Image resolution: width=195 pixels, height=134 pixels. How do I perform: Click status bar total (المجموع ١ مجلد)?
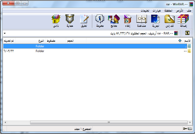click(83, 129)
